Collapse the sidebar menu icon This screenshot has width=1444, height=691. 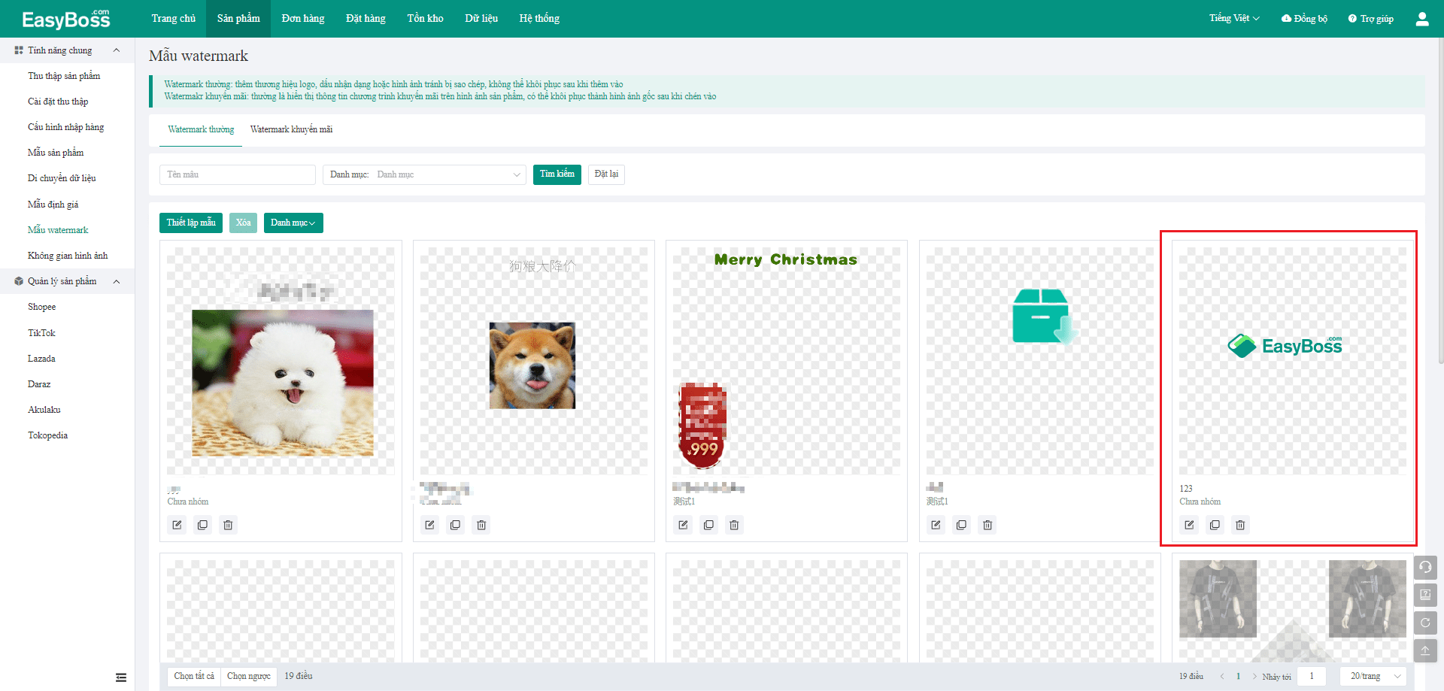(121, 677)
